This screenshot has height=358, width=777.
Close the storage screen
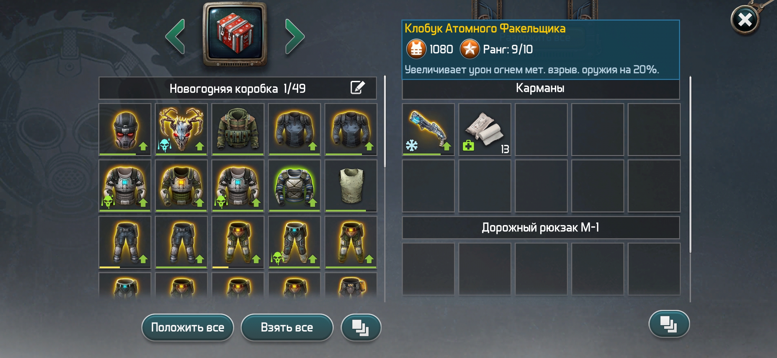click(x=745, y=20)
